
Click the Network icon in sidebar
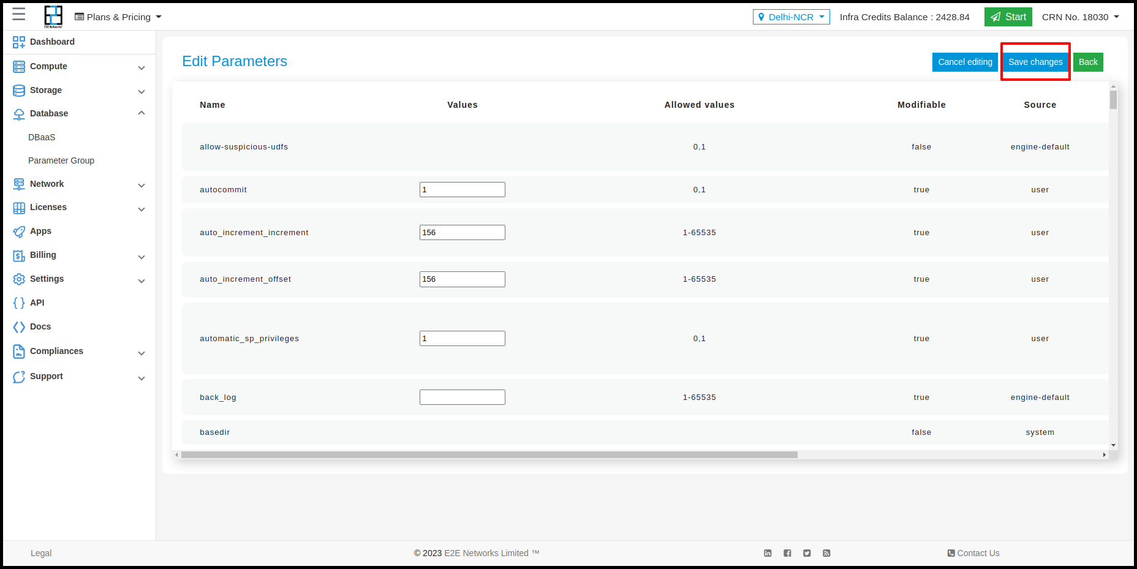pos(19,184)
